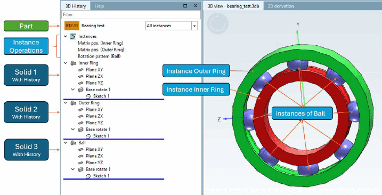This screenshot has width=382, height=195.
Task: Click Plane YZ icon under Outer Ring
Action: (80, 123)
